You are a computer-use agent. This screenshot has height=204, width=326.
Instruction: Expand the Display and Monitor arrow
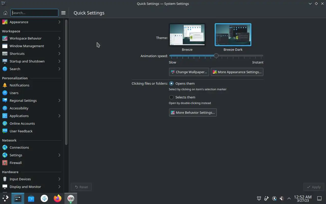[x=59, y=187]
